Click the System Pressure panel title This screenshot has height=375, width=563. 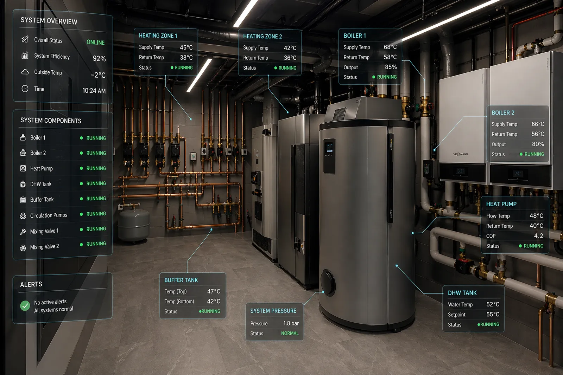pos(273,311)
